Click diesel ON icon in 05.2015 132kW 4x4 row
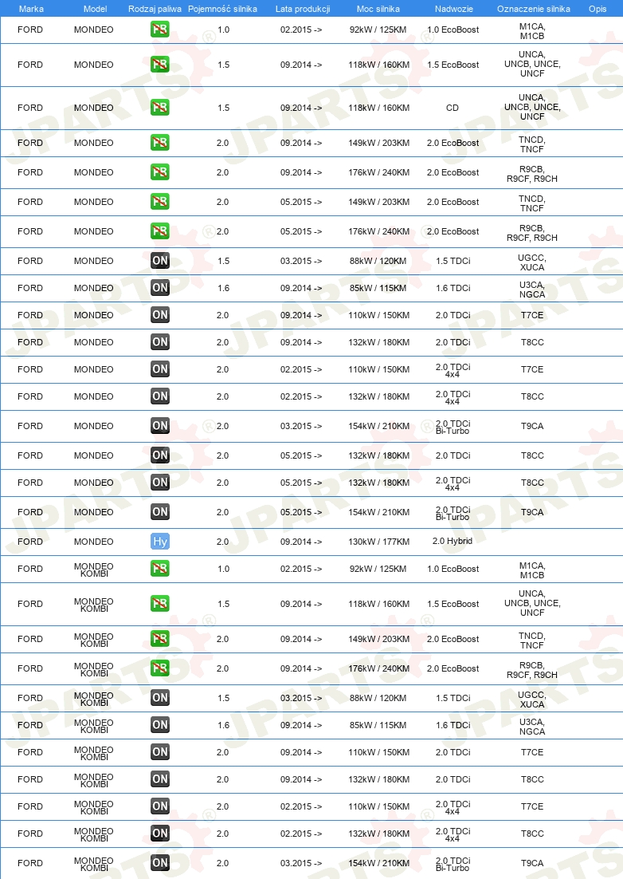Image resolution: width=623 pixels, height=879 pixels. [160, 483]
